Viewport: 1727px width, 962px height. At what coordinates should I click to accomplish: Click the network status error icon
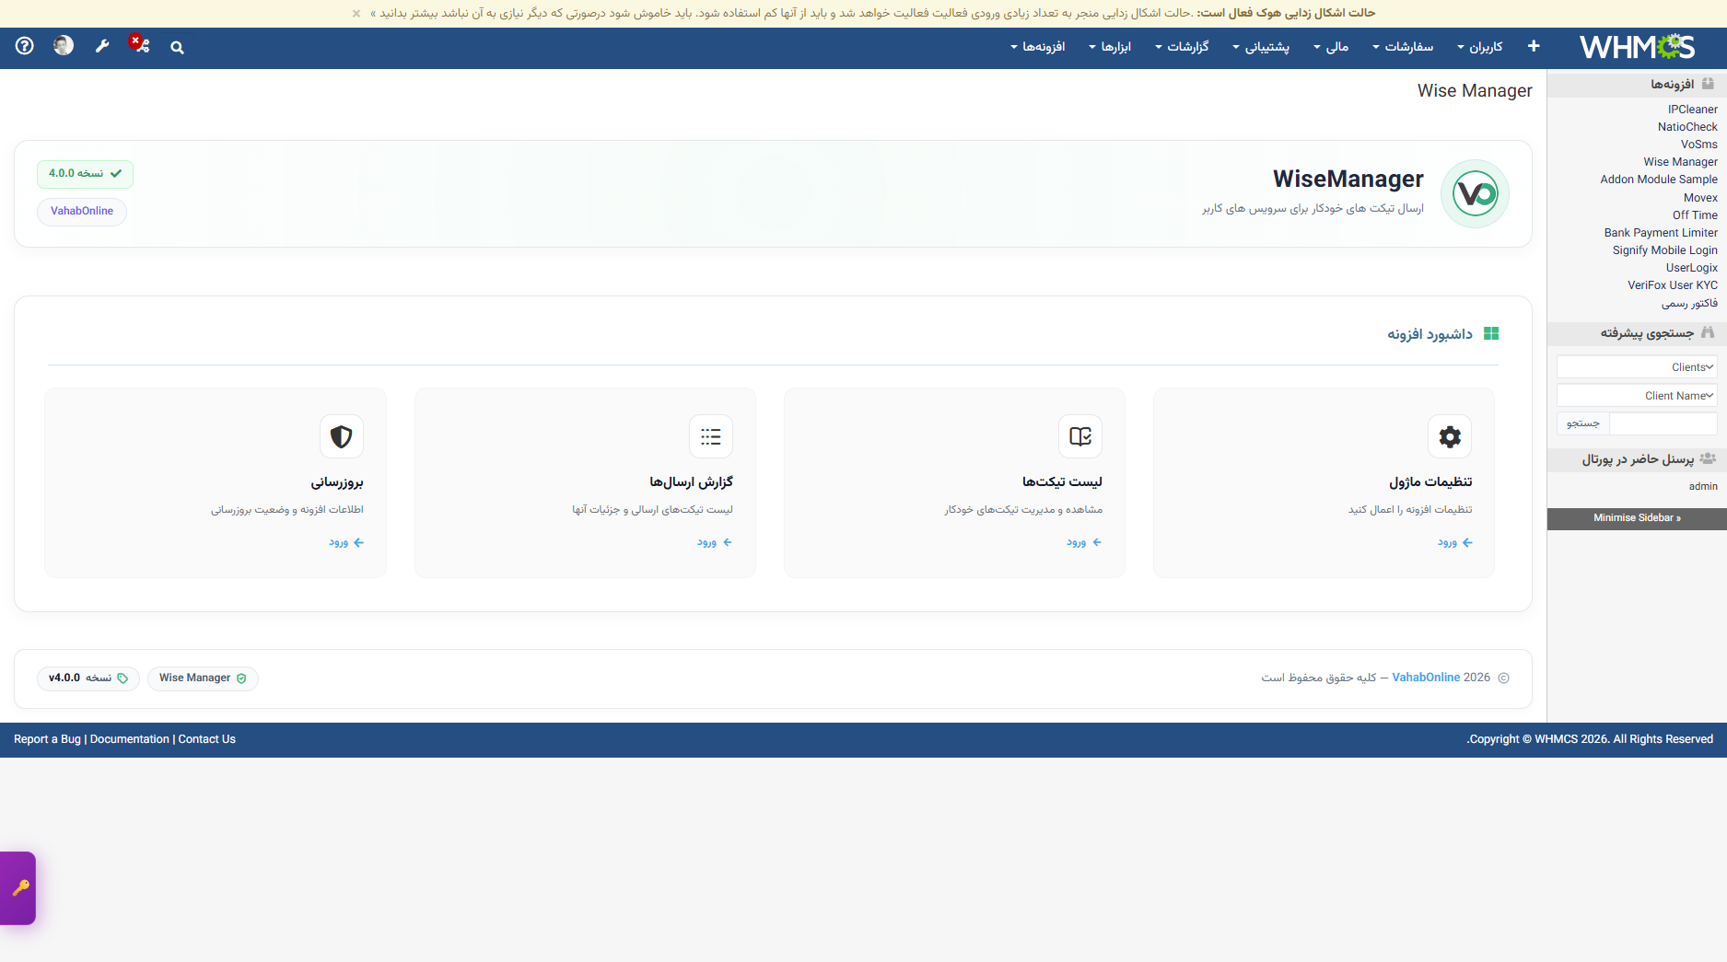[x=139, y=44]
